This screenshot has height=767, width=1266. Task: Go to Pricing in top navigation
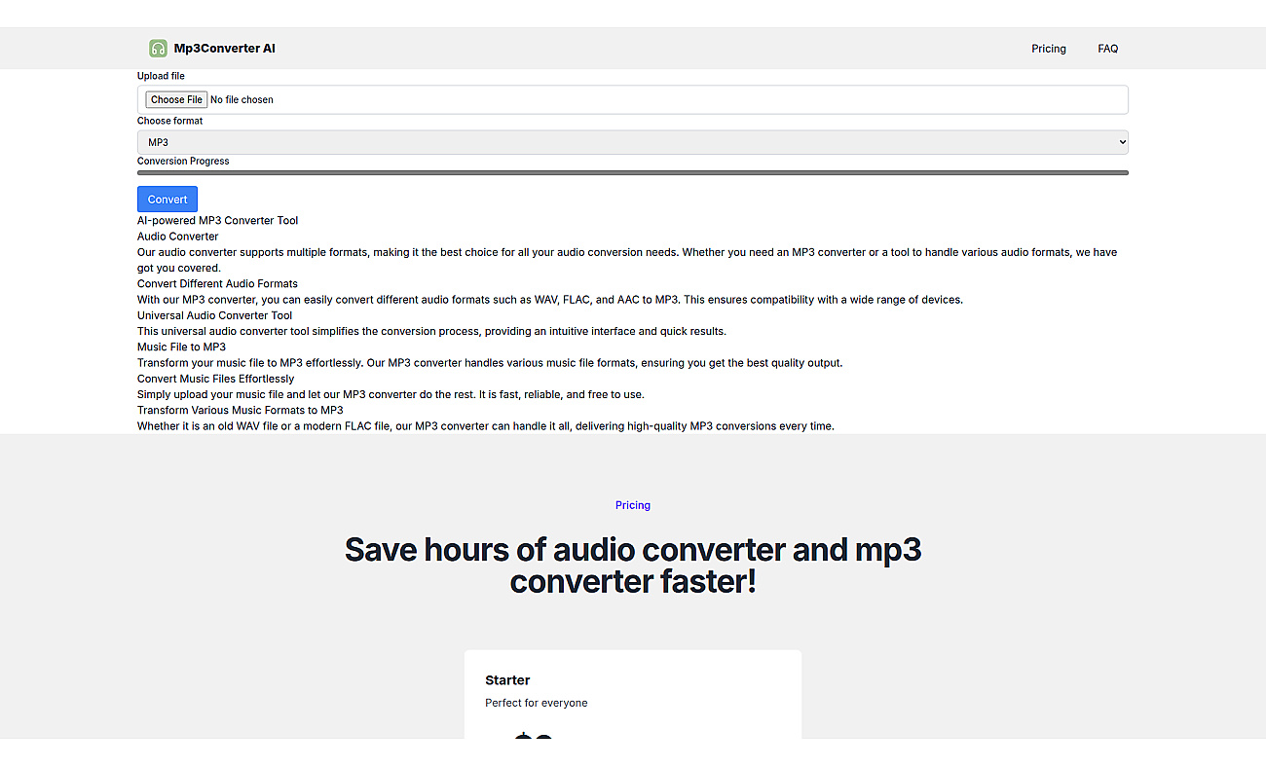pos(1049,49)
